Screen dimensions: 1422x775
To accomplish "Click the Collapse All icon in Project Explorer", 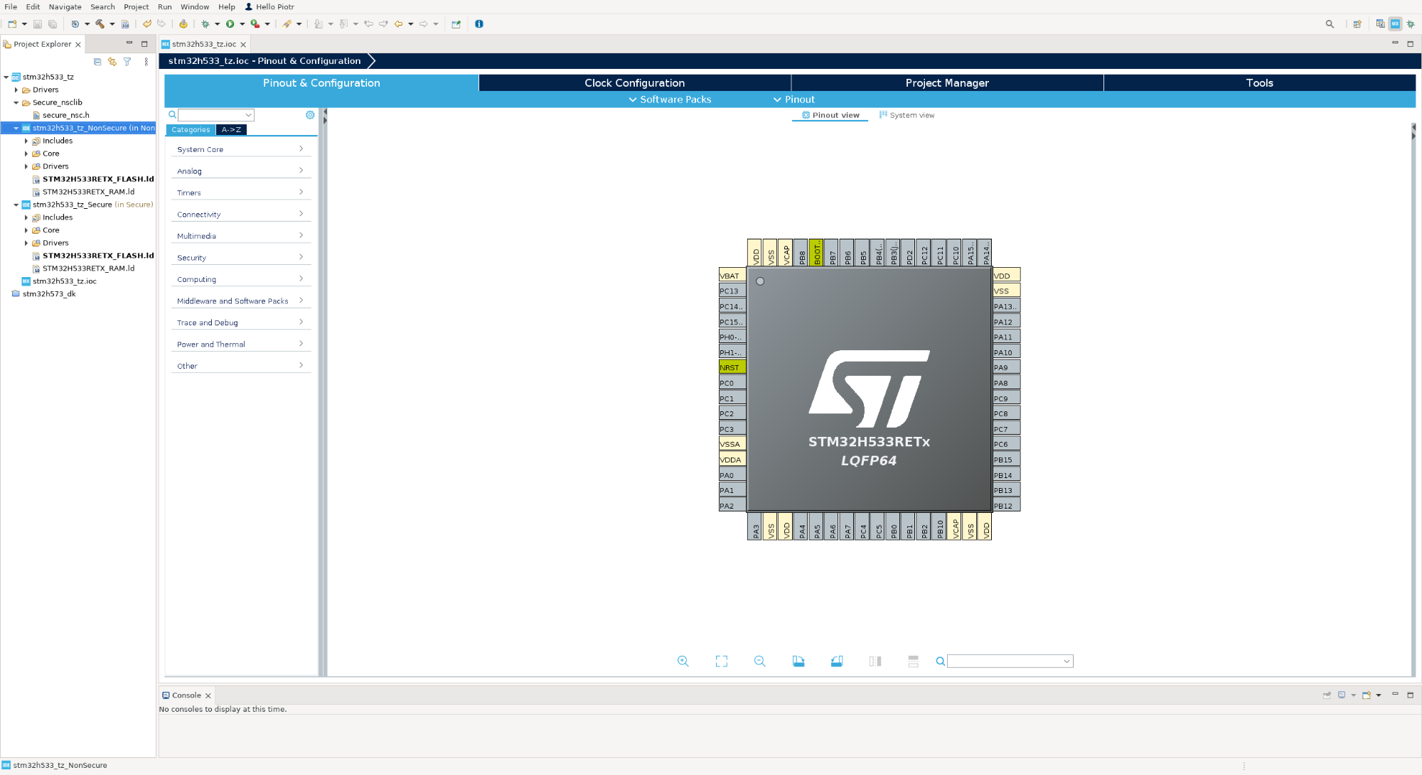I will (97, 62).
